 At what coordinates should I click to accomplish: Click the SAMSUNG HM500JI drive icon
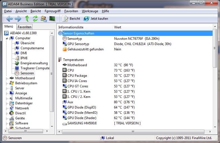64,124
